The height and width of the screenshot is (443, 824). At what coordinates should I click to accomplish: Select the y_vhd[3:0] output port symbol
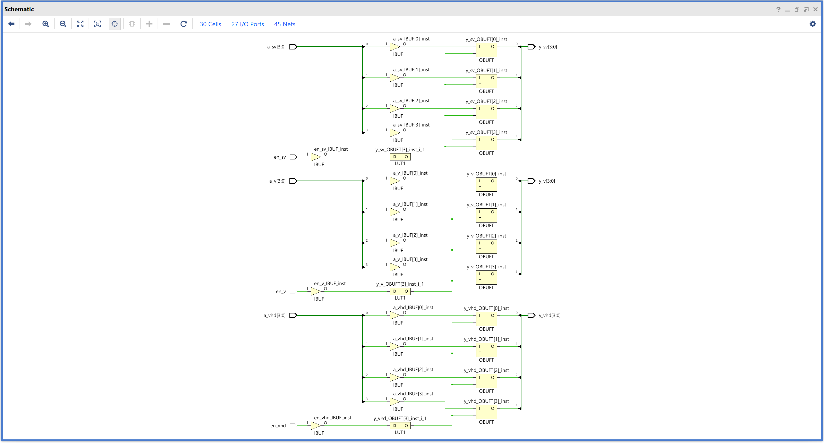coord(531,315)
